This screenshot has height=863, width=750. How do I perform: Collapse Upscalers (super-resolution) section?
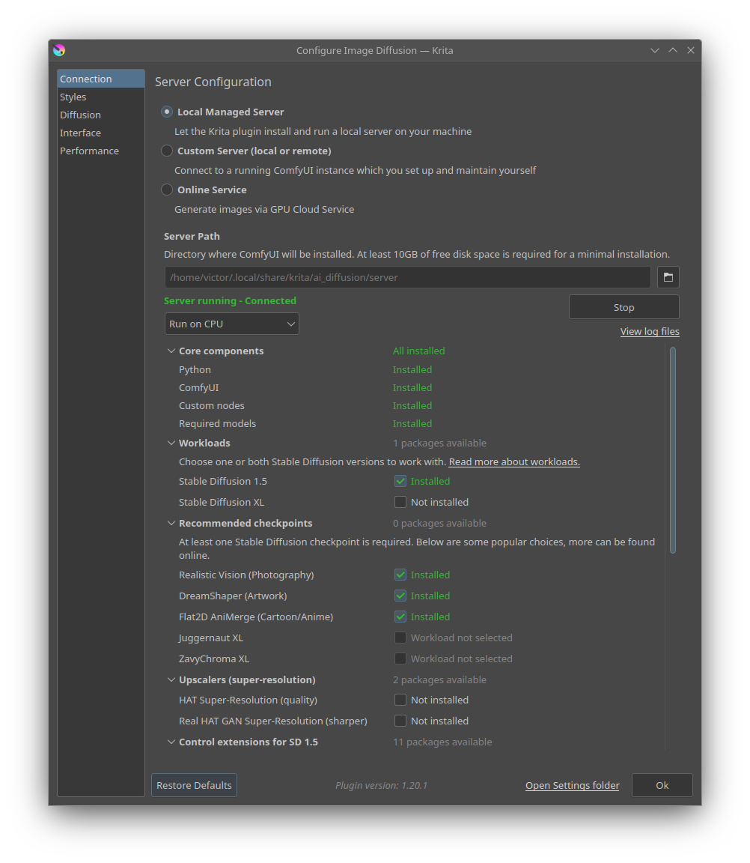[171, 679]
